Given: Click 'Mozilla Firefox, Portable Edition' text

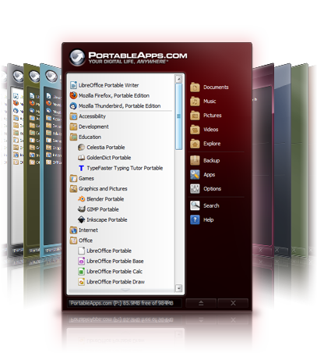Looking at the screenshot, I should (114, 95).
